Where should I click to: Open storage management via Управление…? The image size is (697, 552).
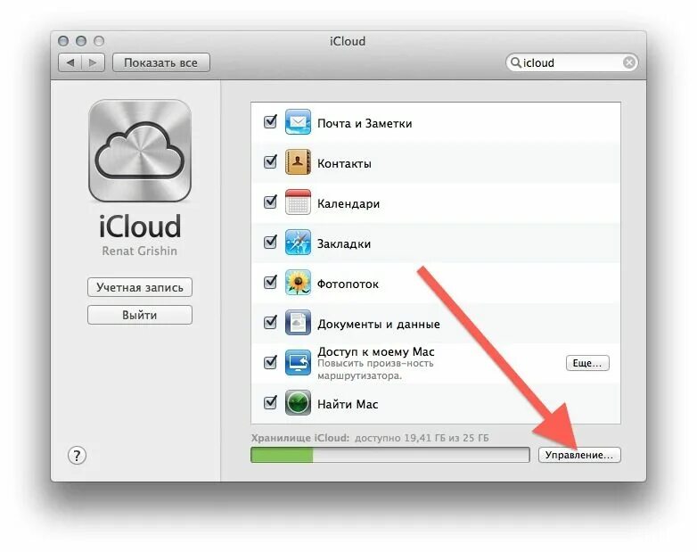pos(579,455)
